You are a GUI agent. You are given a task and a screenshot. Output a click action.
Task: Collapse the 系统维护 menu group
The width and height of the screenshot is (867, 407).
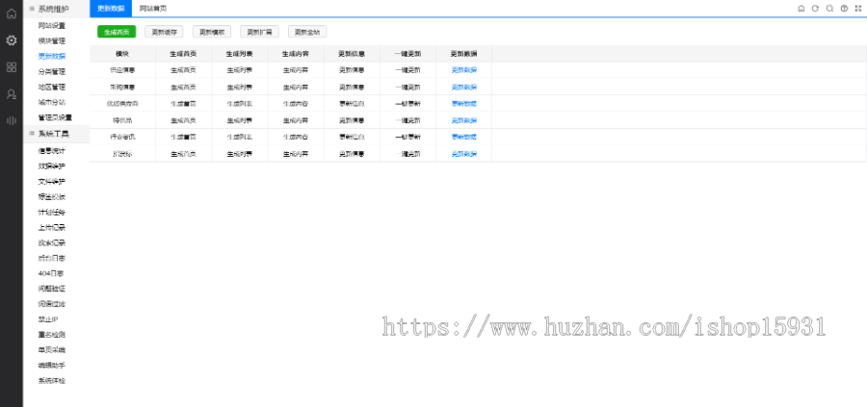coord(57,9)
